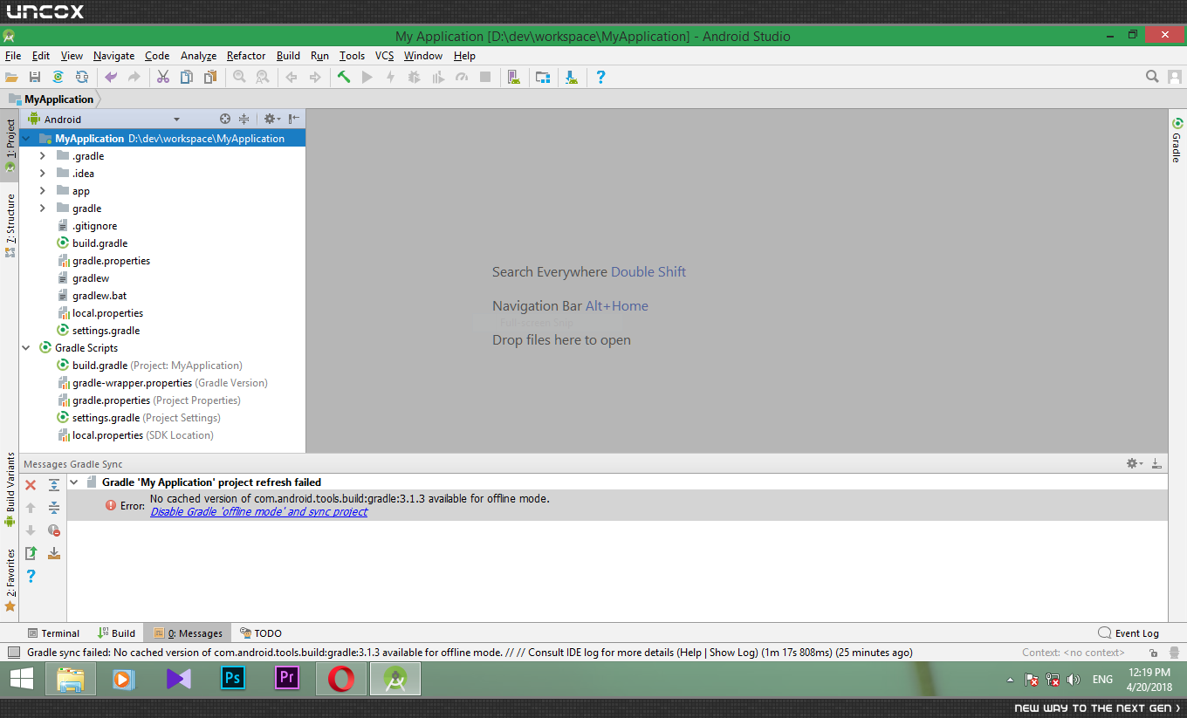Image resolution: width=1187 pixels, height=718 pixels.
Task: Click the green Make Project hammer
Action: click(x=344, y=78)
